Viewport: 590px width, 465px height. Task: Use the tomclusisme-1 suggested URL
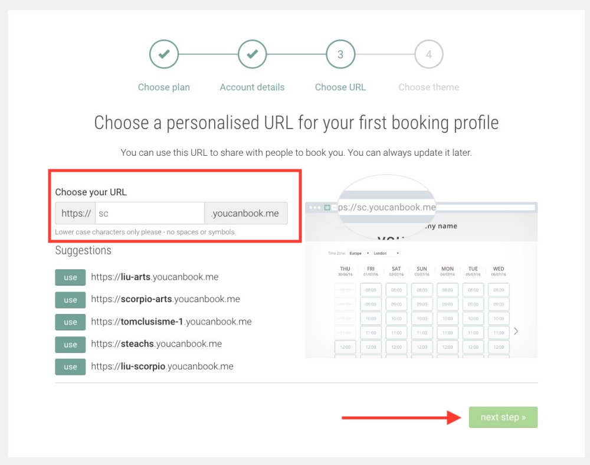(x=70, y=322)
